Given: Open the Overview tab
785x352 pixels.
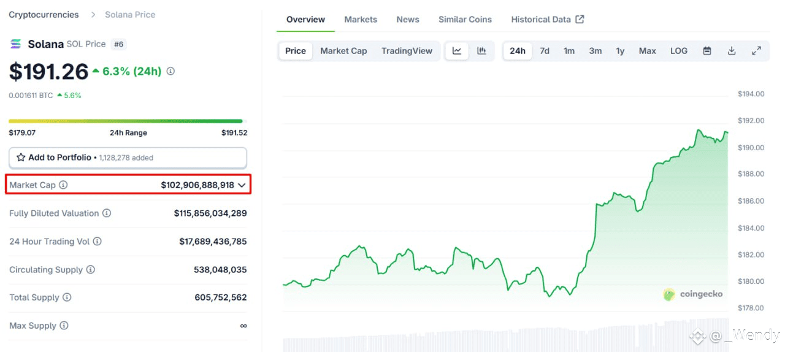Looking at the screenshot, I should pos(305,20).
